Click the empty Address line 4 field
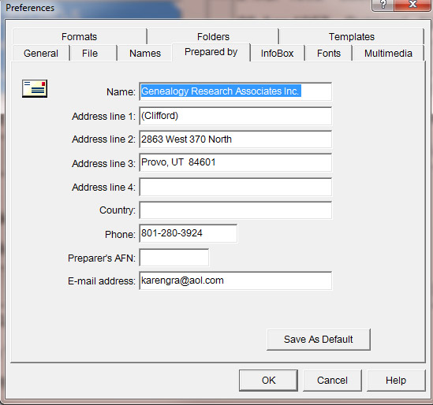The image size is (433, 405). click(236, 187)
